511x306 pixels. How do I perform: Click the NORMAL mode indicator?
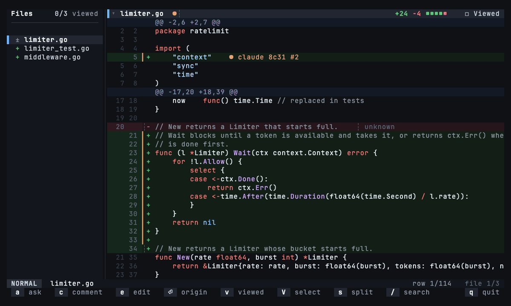tap(24, 283)
